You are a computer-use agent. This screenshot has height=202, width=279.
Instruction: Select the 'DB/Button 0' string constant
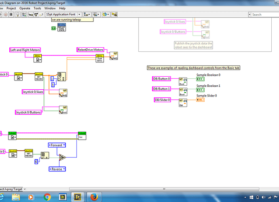pos(162,79)
